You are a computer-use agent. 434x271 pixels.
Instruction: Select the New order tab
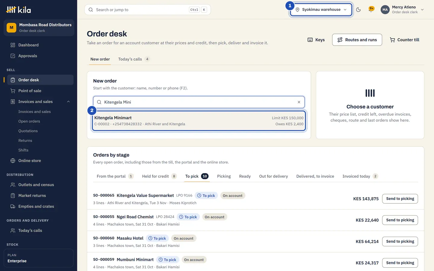pos(100,59)
